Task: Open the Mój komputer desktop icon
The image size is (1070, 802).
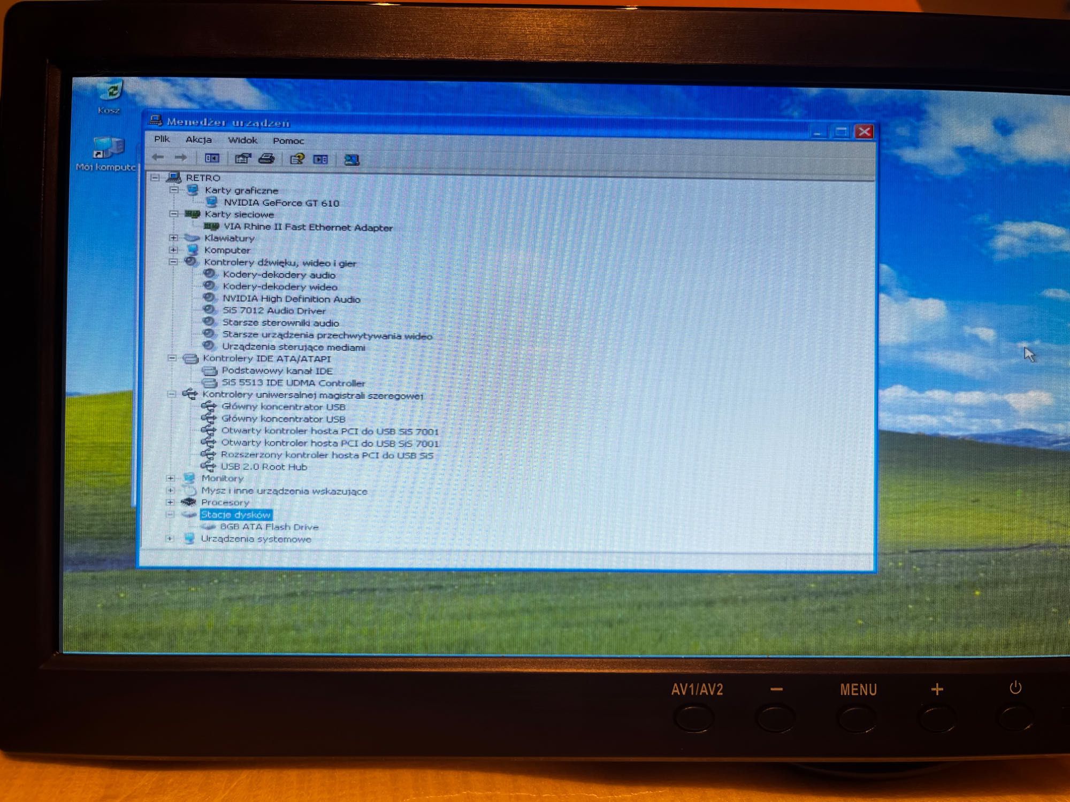Action: click(x=107, y=154)
